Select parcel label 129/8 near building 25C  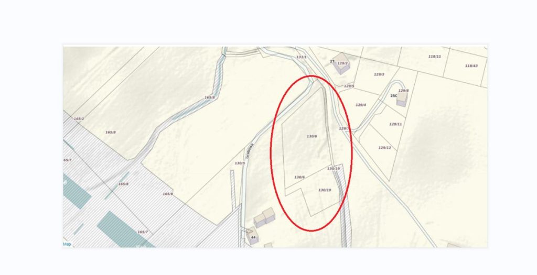point(403,91)
